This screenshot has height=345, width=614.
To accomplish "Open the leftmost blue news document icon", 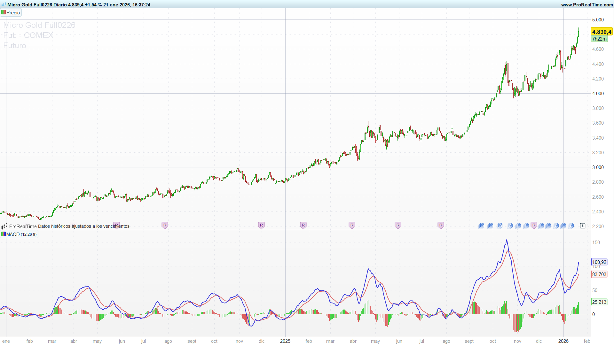I will pos(482,226).
